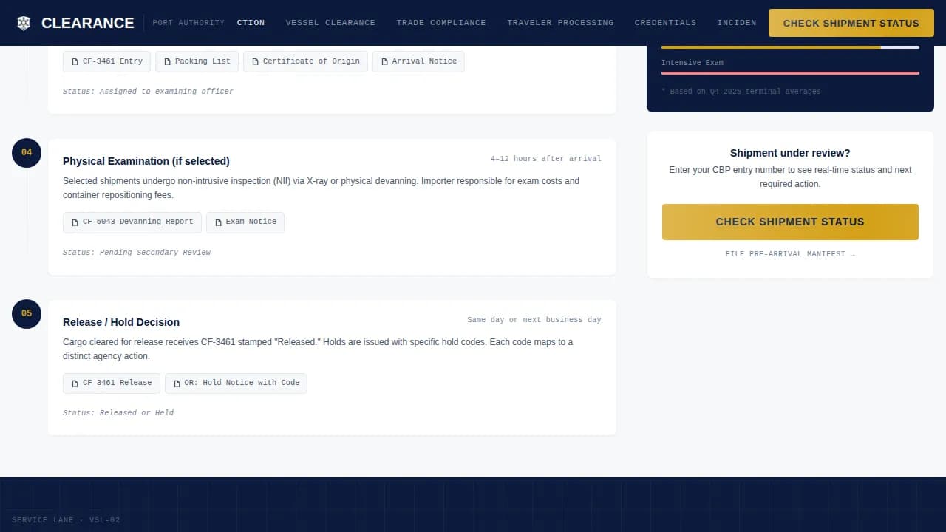
Task: Open the Exam Notice document icon
Action: 218,222
